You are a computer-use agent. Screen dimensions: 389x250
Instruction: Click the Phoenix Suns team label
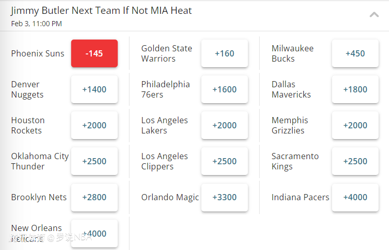[38, 53]
